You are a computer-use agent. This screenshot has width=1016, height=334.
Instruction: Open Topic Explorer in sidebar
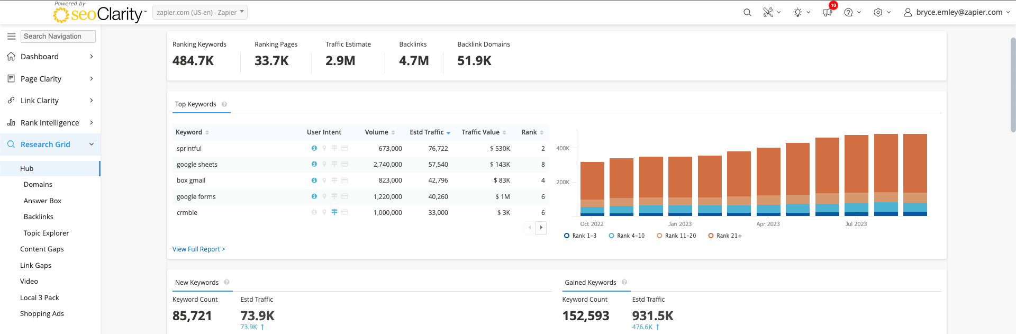click(46, 233)
